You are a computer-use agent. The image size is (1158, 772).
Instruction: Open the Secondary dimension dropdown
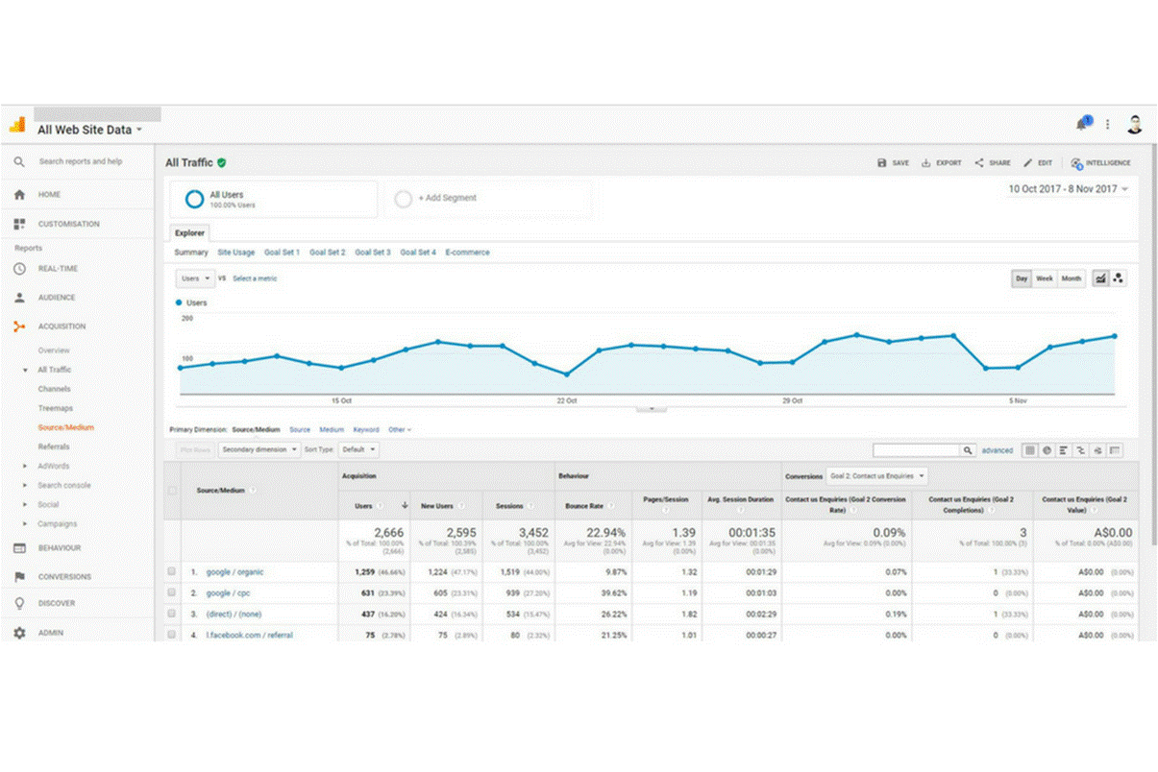coord(259,449)
